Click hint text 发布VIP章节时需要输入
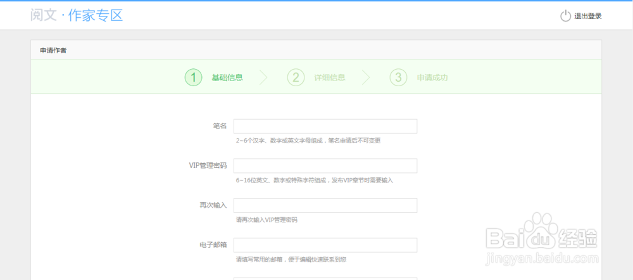 pos(363,181)
